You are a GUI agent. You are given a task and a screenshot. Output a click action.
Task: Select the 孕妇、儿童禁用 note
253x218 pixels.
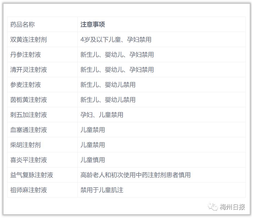(102, 115)
